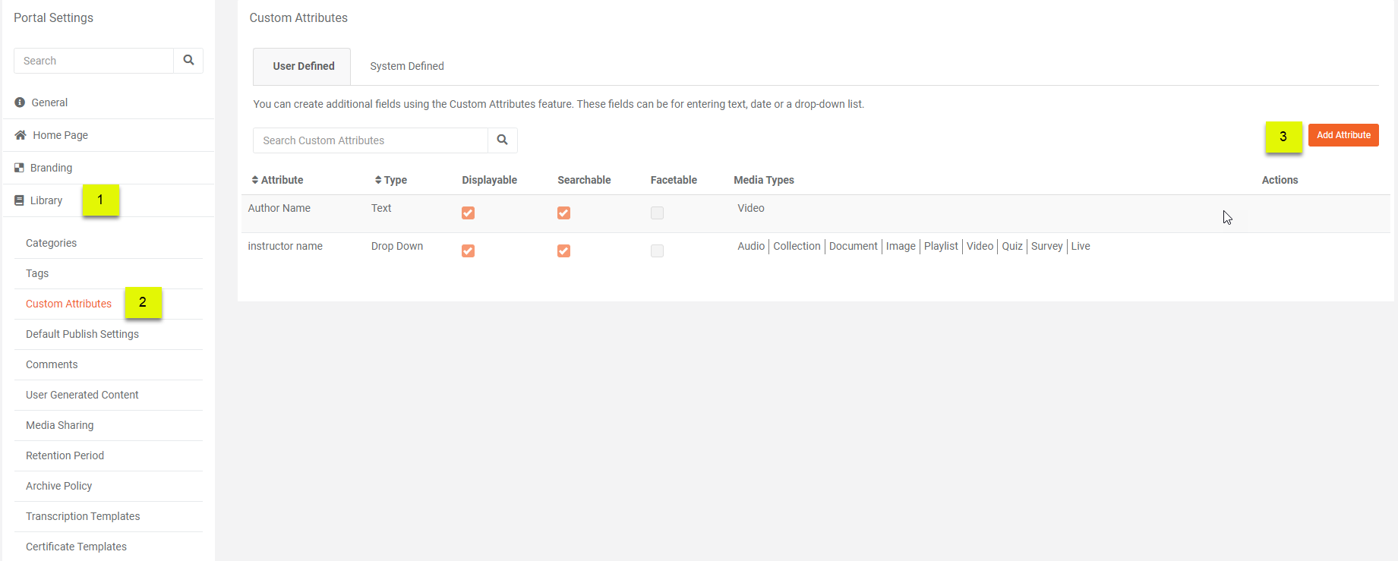
Task: Click the Branding icon in sidebar
Action: 20,168
